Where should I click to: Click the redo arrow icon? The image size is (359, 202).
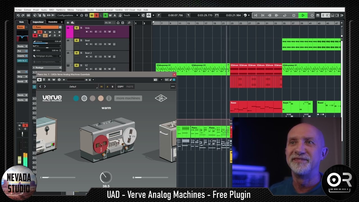(23, 15)
